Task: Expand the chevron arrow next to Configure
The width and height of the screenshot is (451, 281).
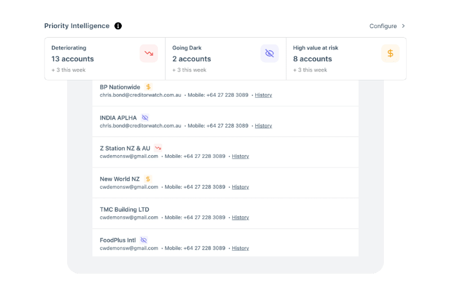Action: coord(403,26)
